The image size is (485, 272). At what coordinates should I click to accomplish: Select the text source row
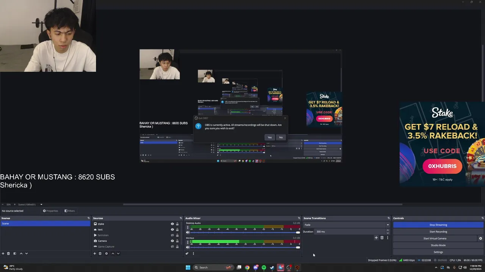pyautogui.click(x=137, y=230)
